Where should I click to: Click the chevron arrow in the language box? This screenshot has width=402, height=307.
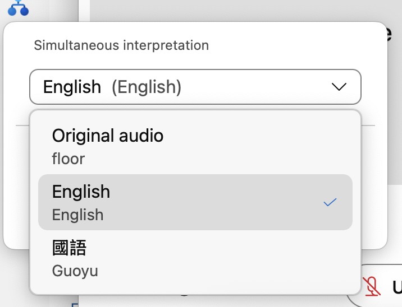tap(339, 87)
